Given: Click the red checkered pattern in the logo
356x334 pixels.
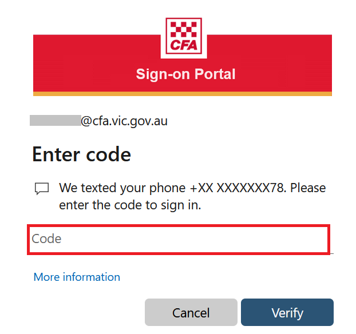Looking at the screenshot, I should (x=184, y=30).
